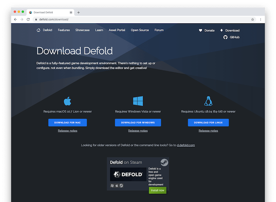
Task: Open the Open Source page
Action: pyautogui.click(x=140, y=30)
